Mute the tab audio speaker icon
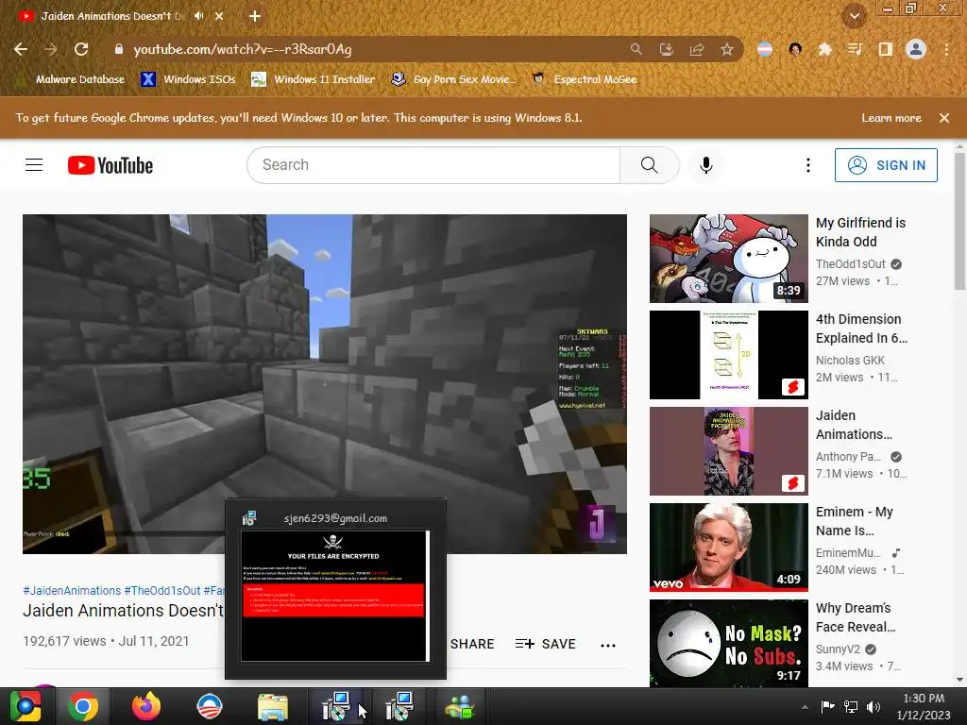This screenshot has height=725, width=967. [198, 16]
